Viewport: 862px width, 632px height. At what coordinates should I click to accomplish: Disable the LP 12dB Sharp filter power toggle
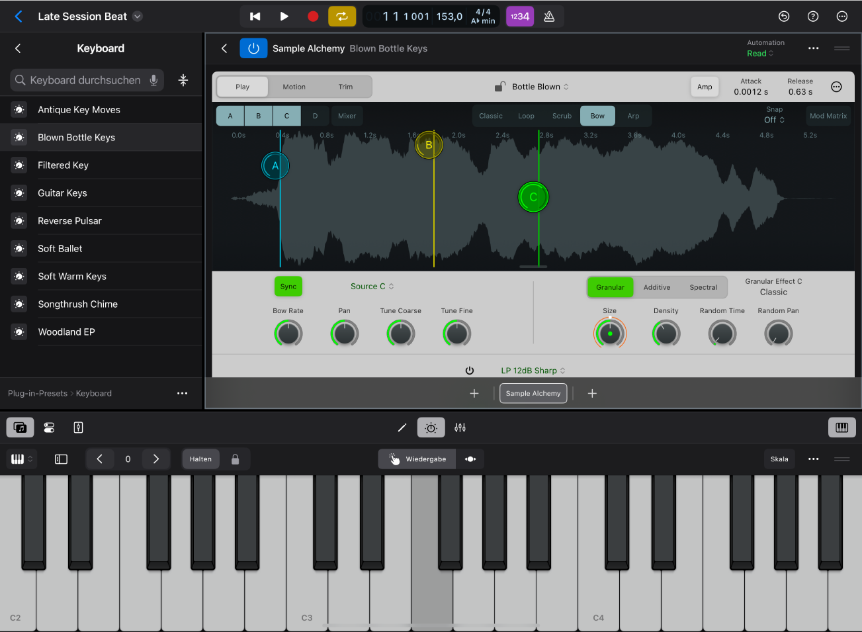470,370
